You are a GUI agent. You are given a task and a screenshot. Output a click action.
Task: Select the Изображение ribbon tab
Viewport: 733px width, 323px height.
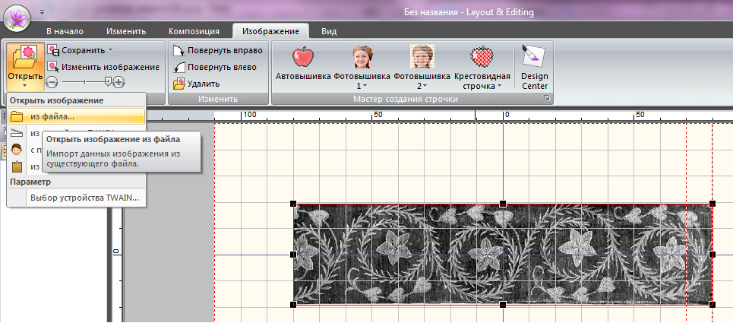270,31
